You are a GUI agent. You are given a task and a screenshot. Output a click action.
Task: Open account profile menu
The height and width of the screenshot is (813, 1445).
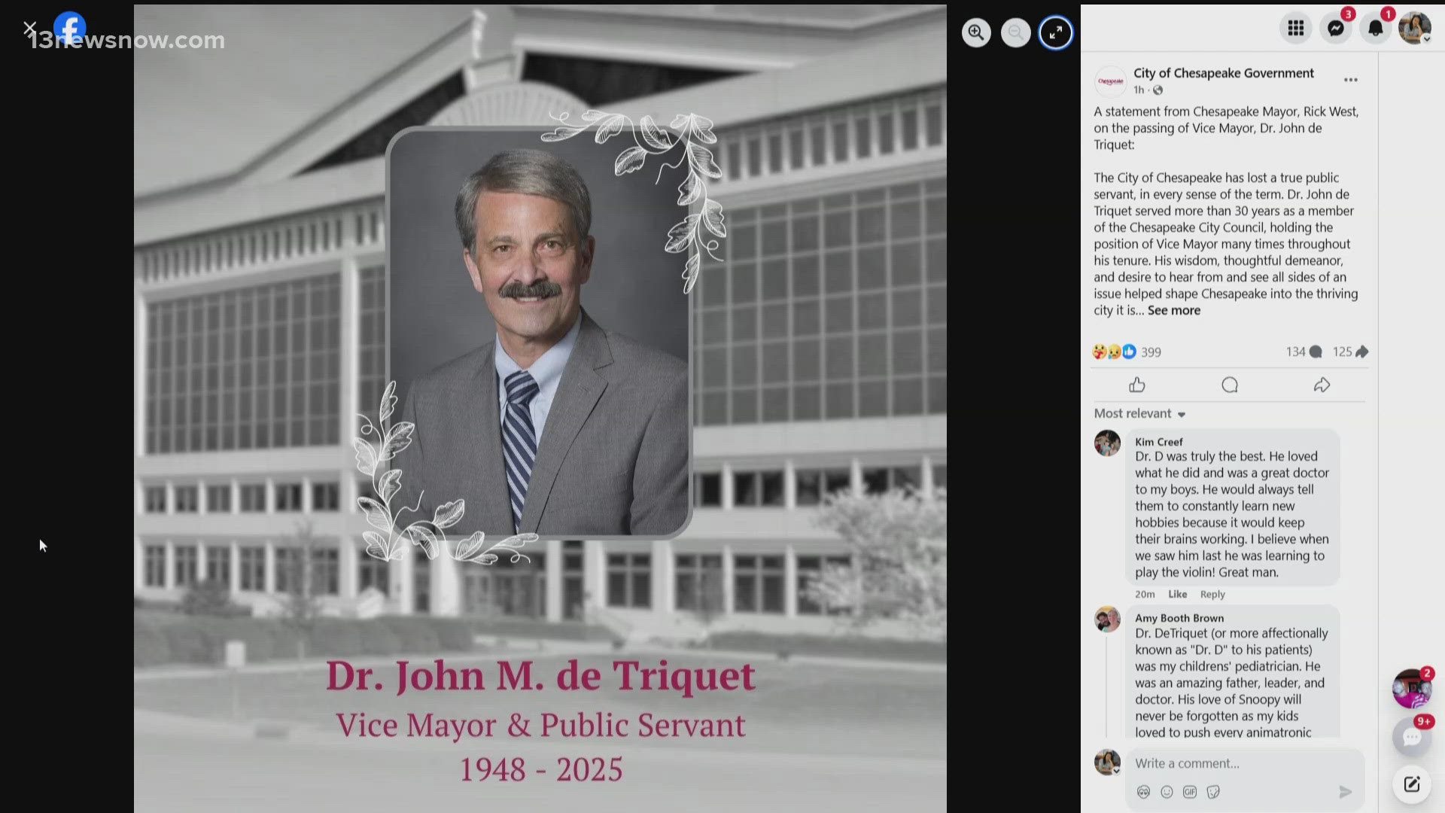[x=1414, y=29]
